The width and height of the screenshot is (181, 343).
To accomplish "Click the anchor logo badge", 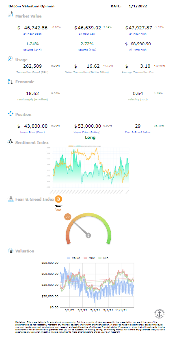I will pyautogui.click(x=159, y=314).
